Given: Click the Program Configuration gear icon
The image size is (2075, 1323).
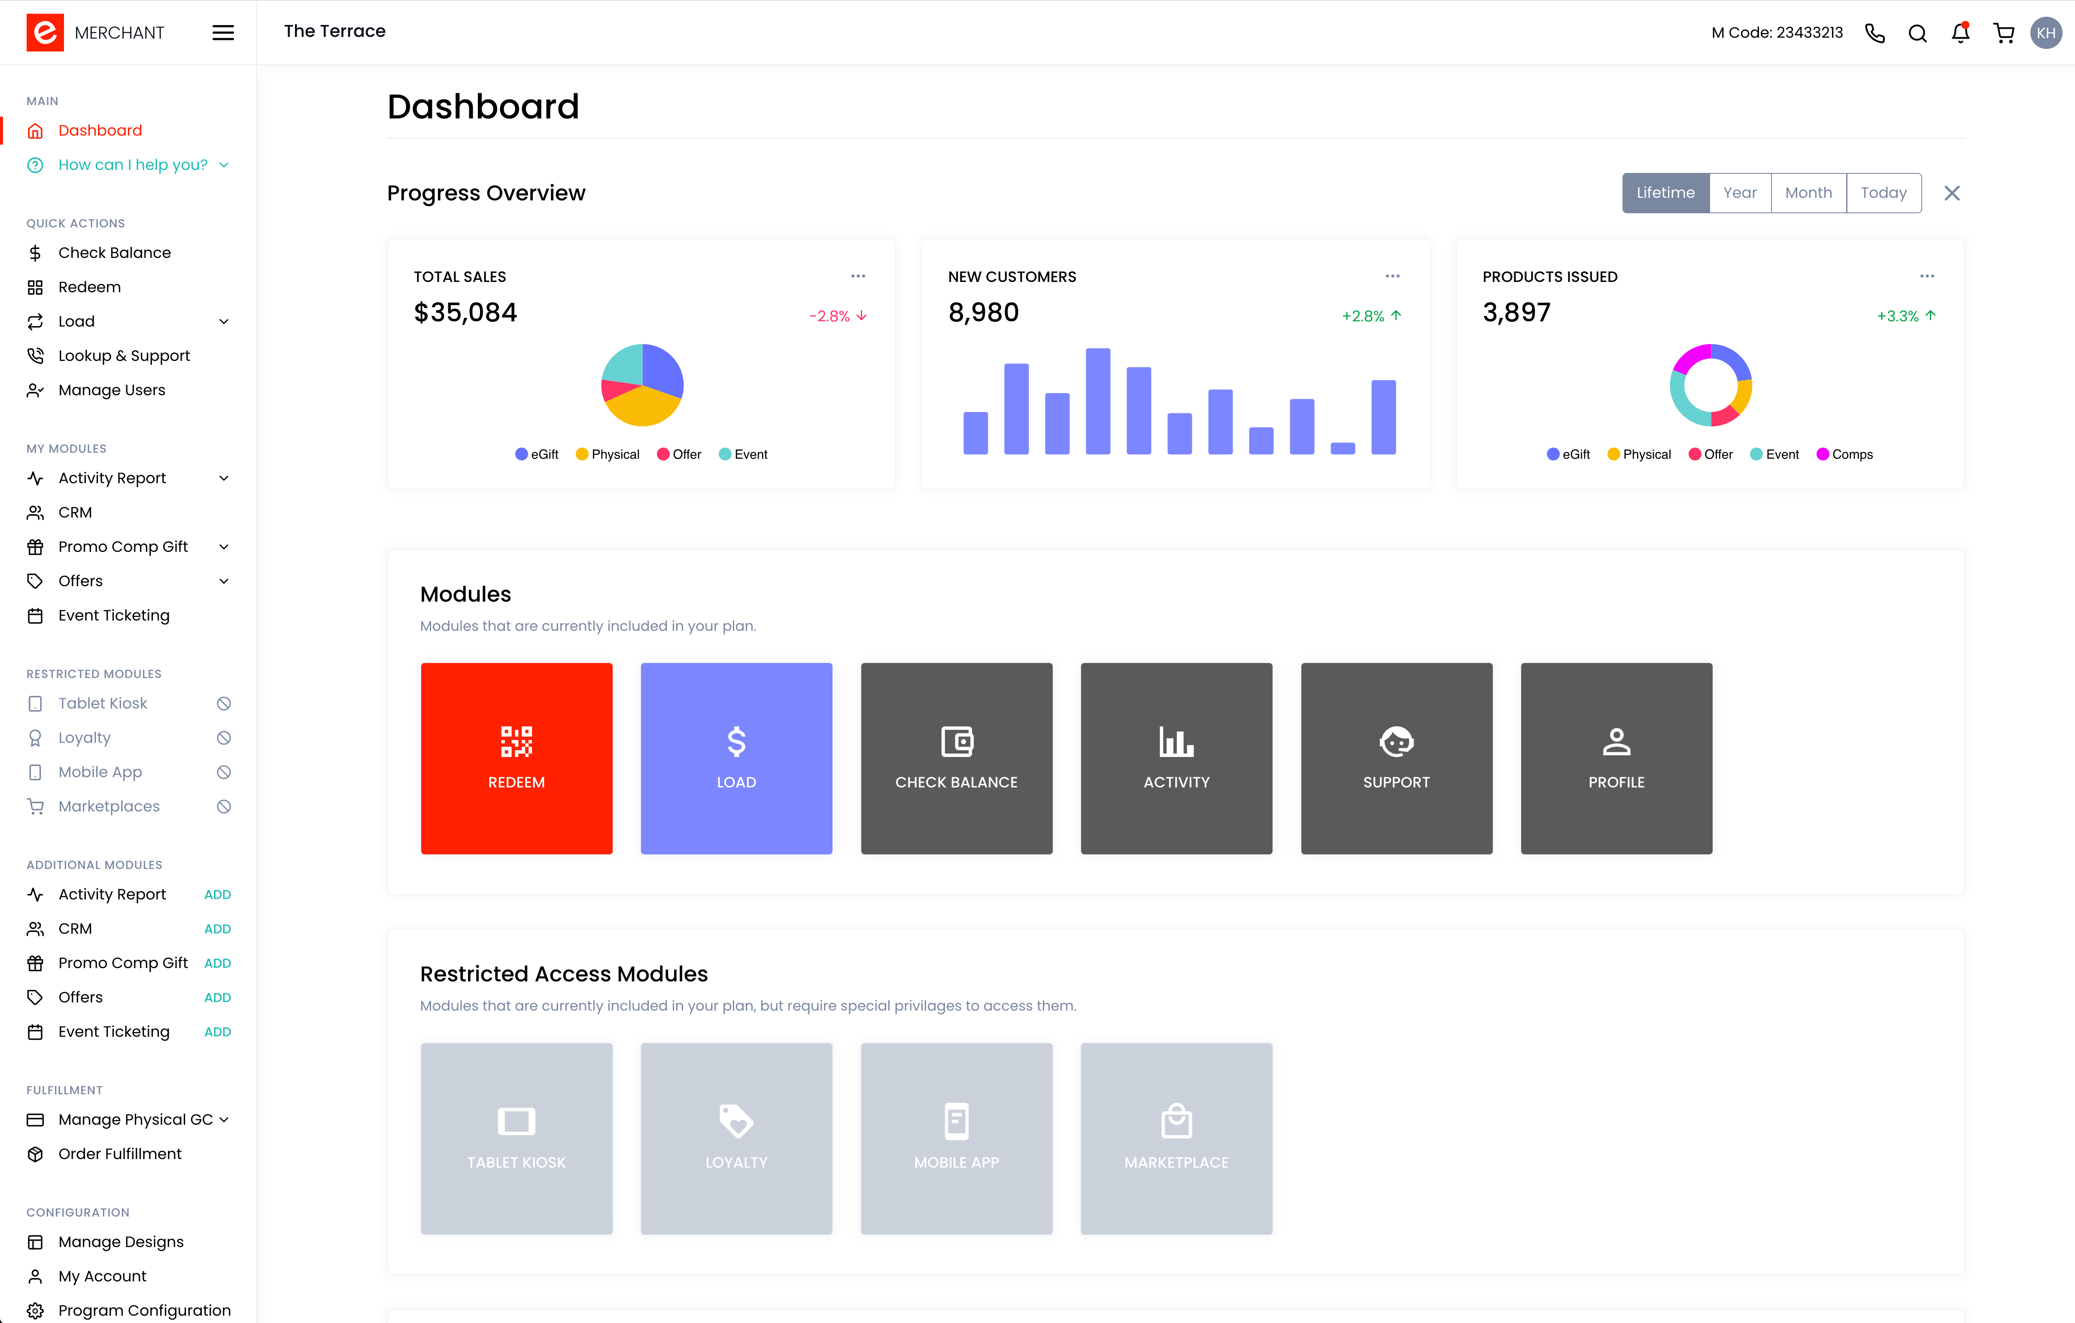Looking at the screenshot, I should 35,1311.
